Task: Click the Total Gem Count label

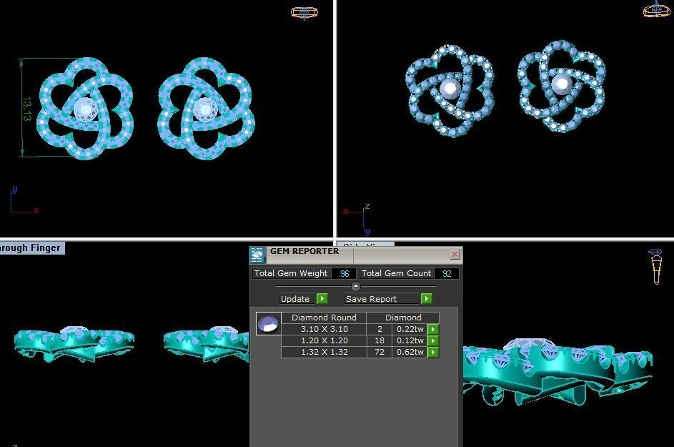Action: 396,273
